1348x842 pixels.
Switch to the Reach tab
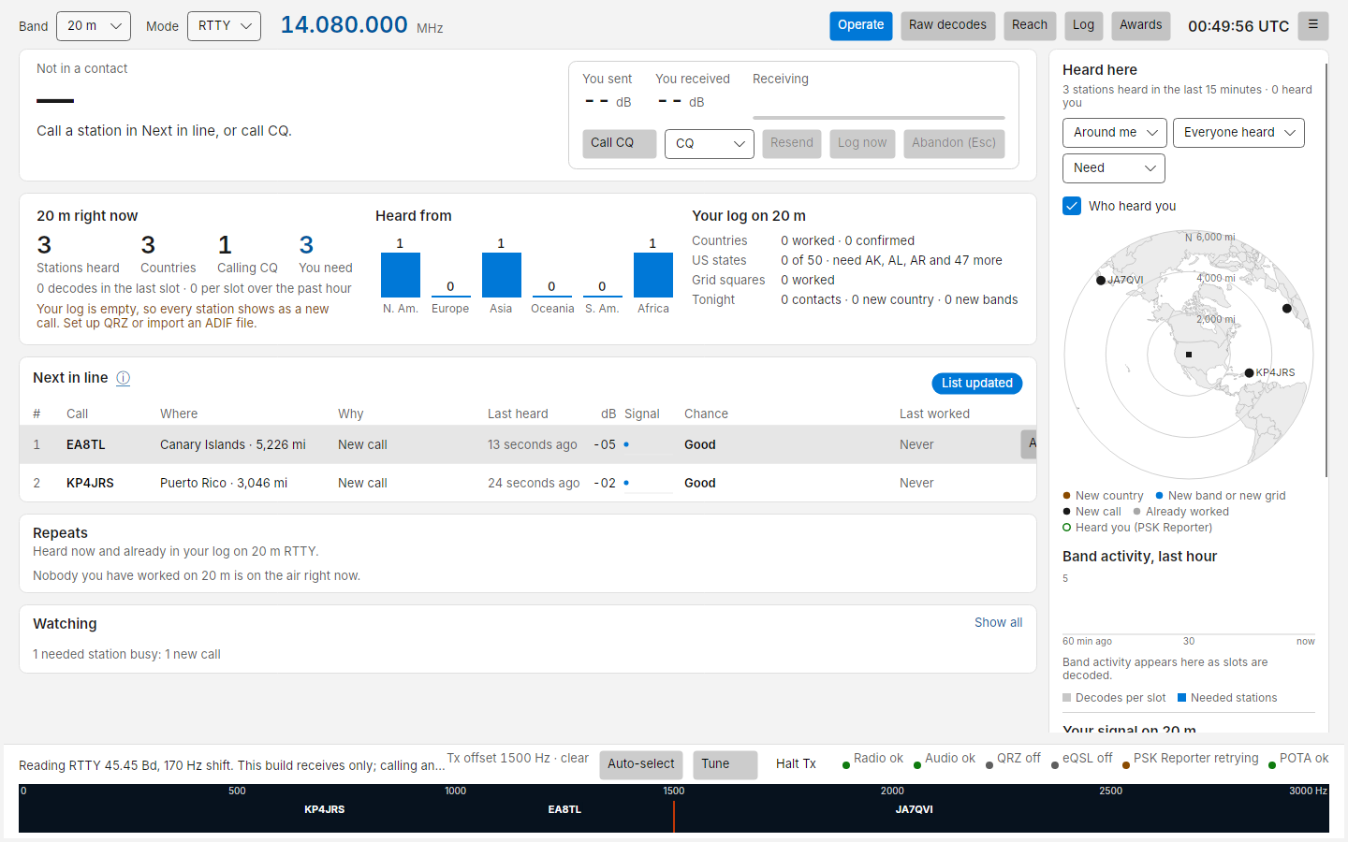point(1030,25)
